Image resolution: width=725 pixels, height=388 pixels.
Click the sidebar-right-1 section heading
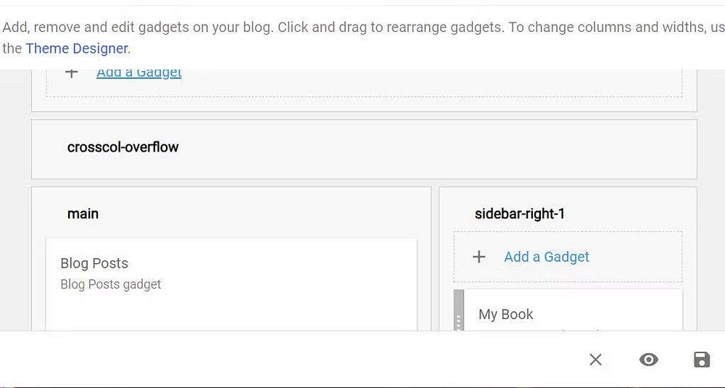pos(519,214)
